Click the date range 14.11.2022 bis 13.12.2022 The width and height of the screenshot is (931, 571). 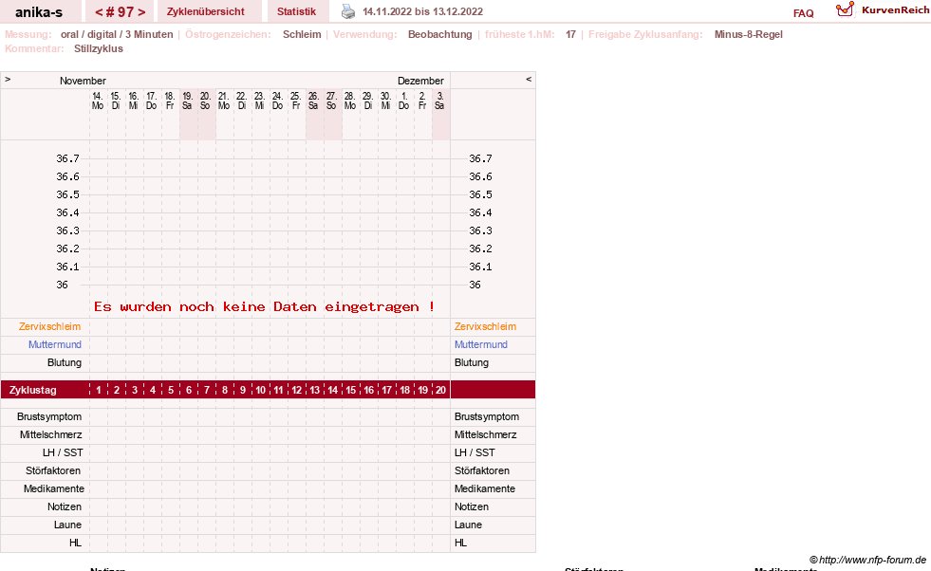[x=422, y=11]
